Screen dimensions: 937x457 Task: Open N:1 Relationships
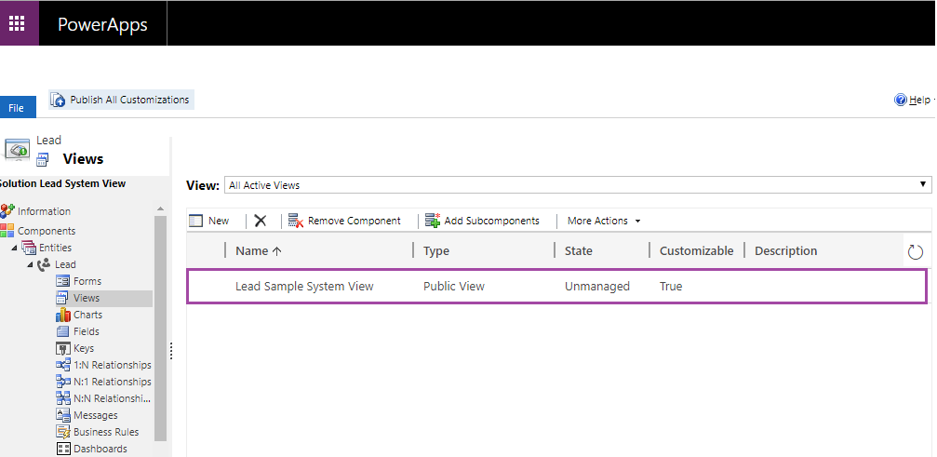click(x=113, y=381)
